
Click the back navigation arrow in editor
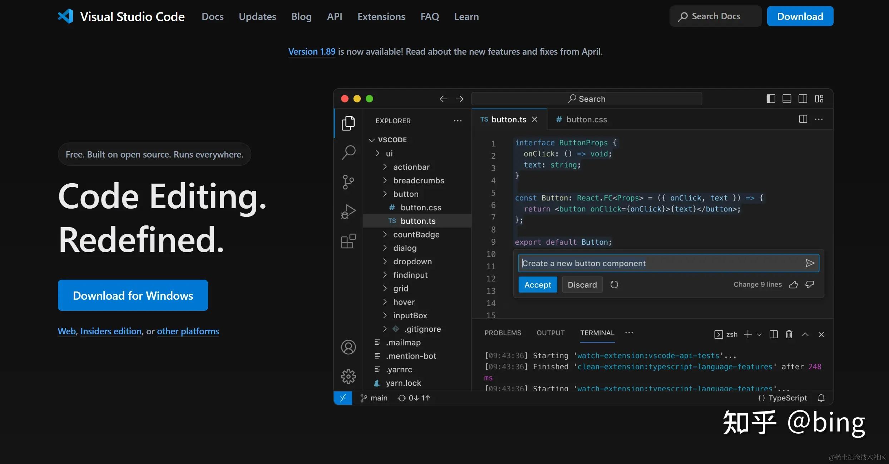point(443,99)
